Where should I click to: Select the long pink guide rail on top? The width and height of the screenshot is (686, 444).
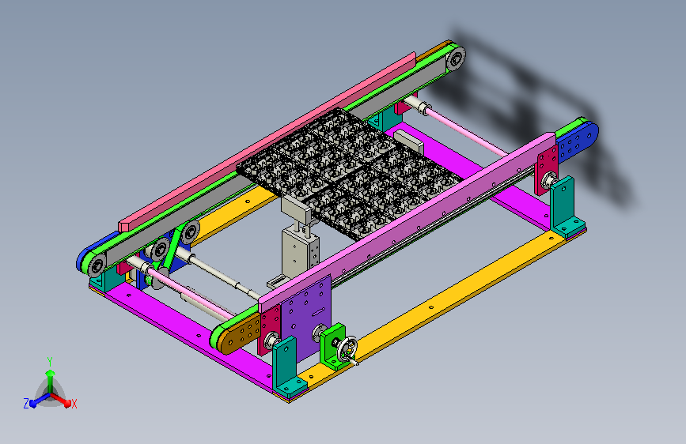point(267,142)
